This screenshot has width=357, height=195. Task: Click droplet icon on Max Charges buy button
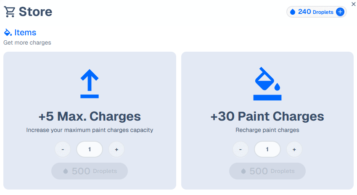[66, 171]
